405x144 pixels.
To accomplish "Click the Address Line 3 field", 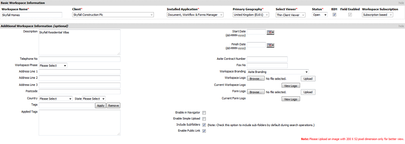I will point(80,85).
